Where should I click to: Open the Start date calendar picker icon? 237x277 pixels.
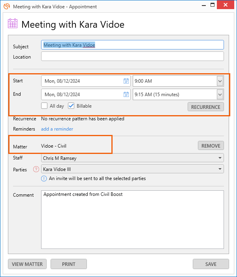(126, 81)
